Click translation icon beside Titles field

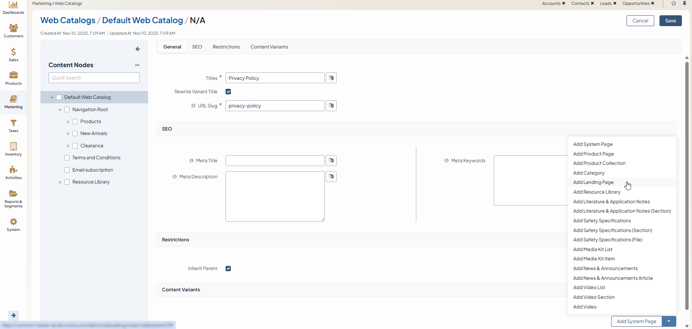click(x=331, y=78)
